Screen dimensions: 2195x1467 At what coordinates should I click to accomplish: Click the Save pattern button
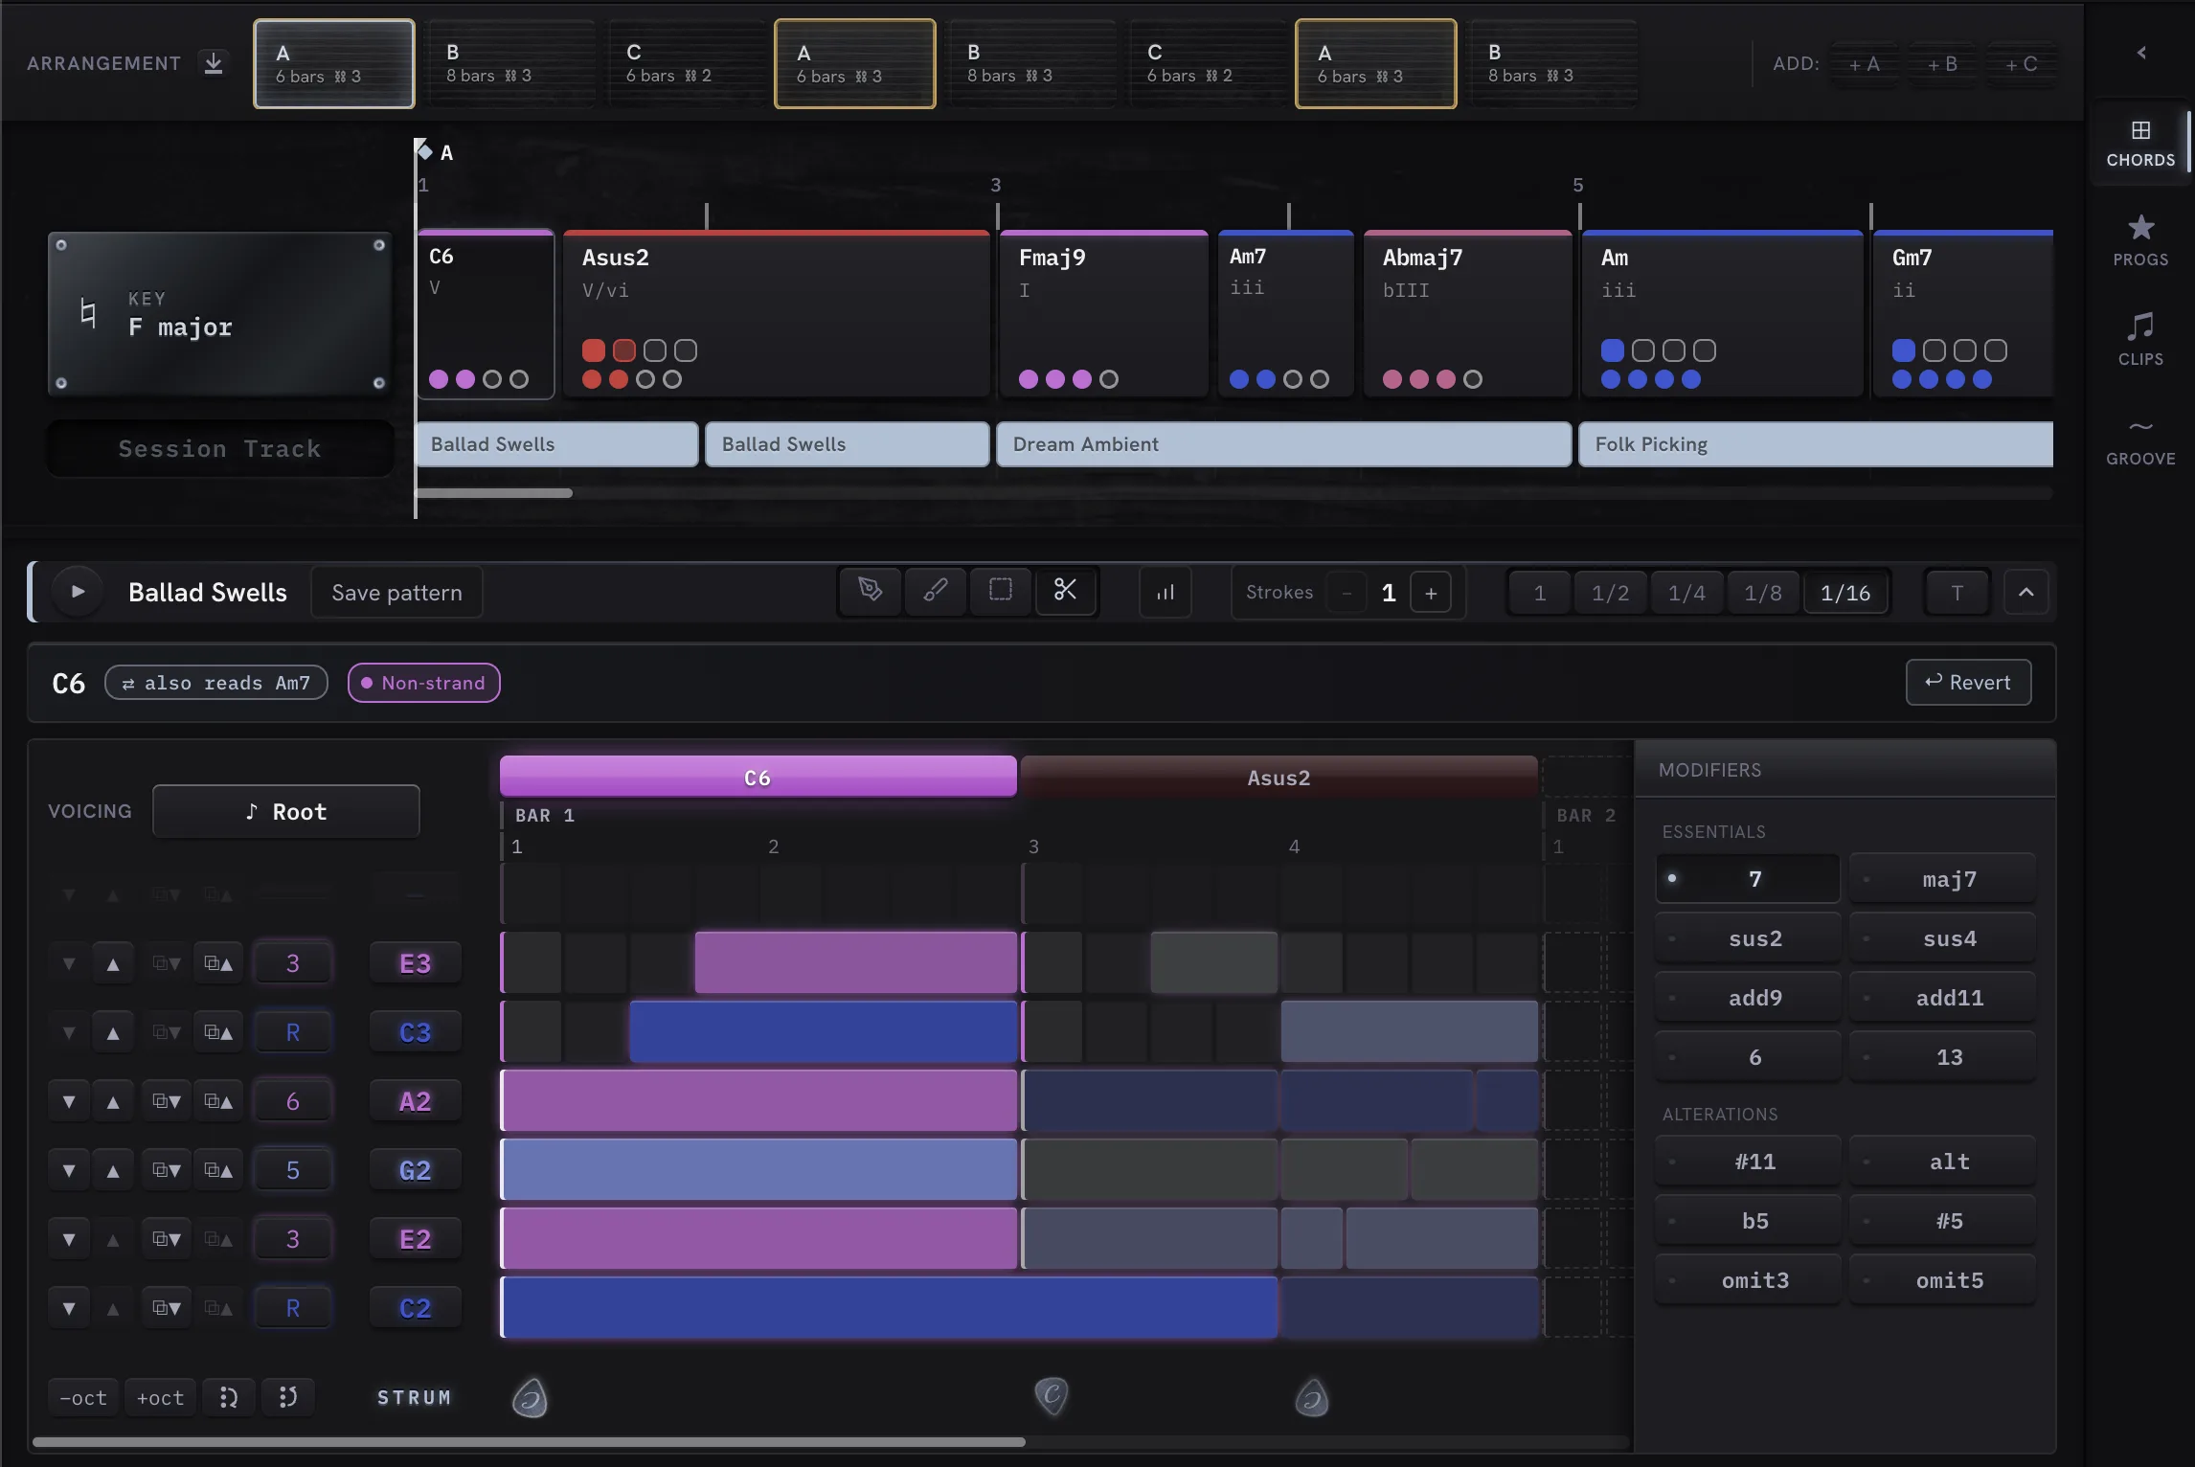[x=396, y=593]
